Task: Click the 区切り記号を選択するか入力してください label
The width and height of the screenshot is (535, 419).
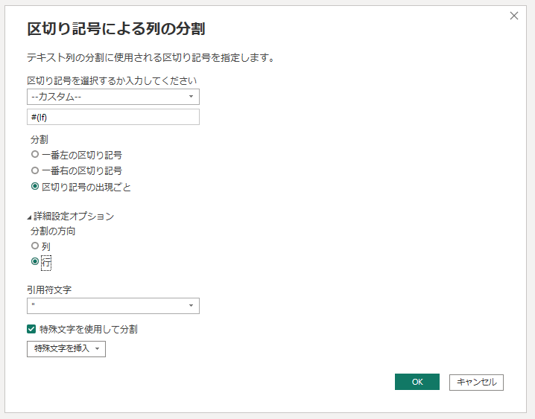Action: pos(112,80)
